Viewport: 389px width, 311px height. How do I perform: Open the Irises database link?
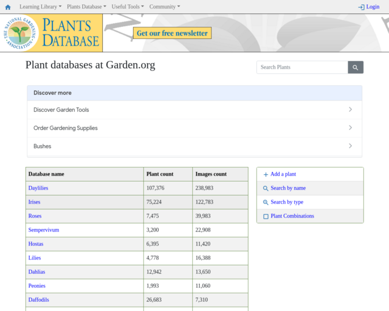pos(34,202)
